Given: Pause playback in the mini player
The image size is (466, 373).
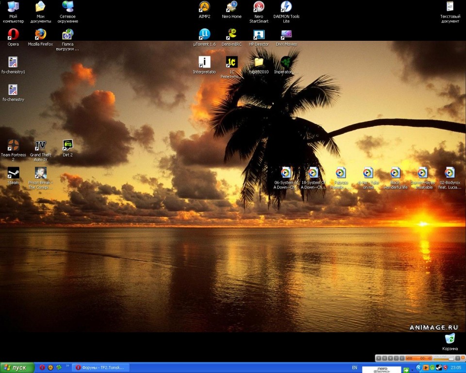Looking at the screenshot, I should click(384, 358).
